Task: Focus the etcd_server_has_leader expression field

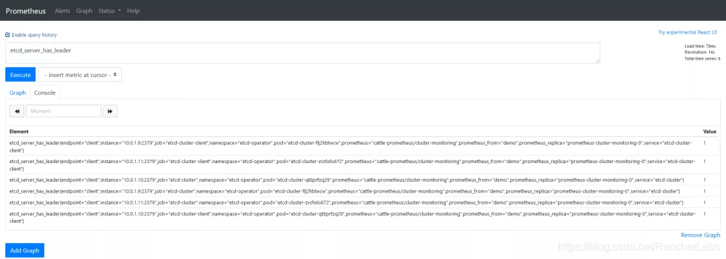Action: (302, 53)
